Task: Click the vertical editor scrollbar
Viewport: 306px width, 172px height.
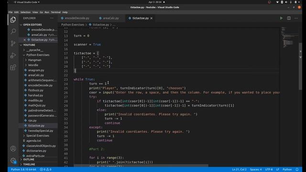Action: tap(300, 66)
